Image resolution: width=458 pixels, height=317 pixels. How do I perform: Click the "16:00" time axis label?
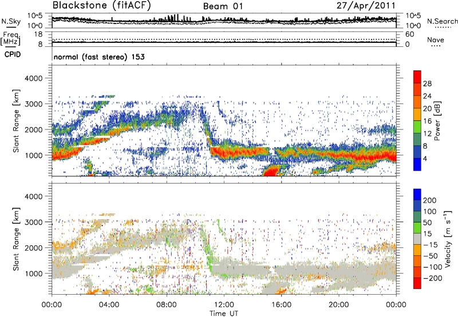281,304
